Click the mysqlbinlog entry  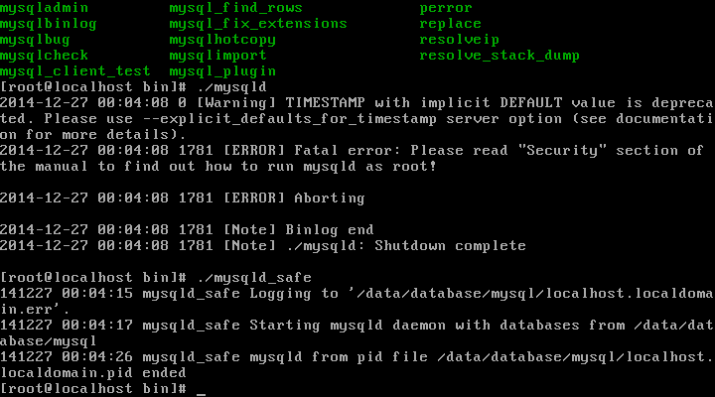pos(49,24)
